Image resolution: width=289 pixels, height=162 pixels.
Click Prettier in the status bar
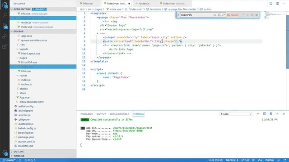click(x=270, y=160)
